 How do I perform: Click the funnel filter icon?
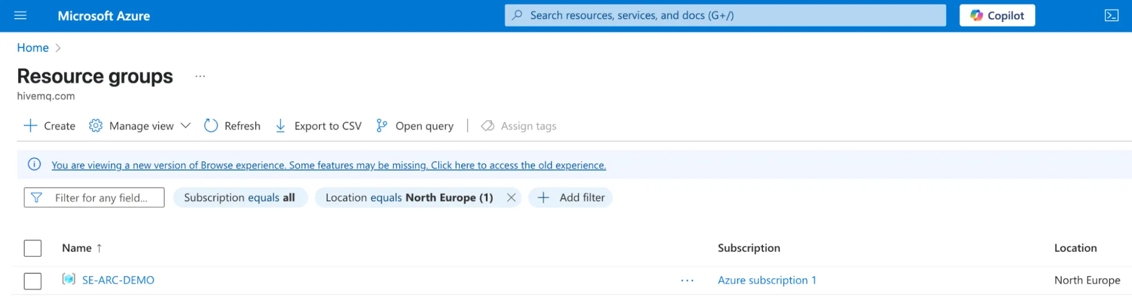(x=36, y=197)
